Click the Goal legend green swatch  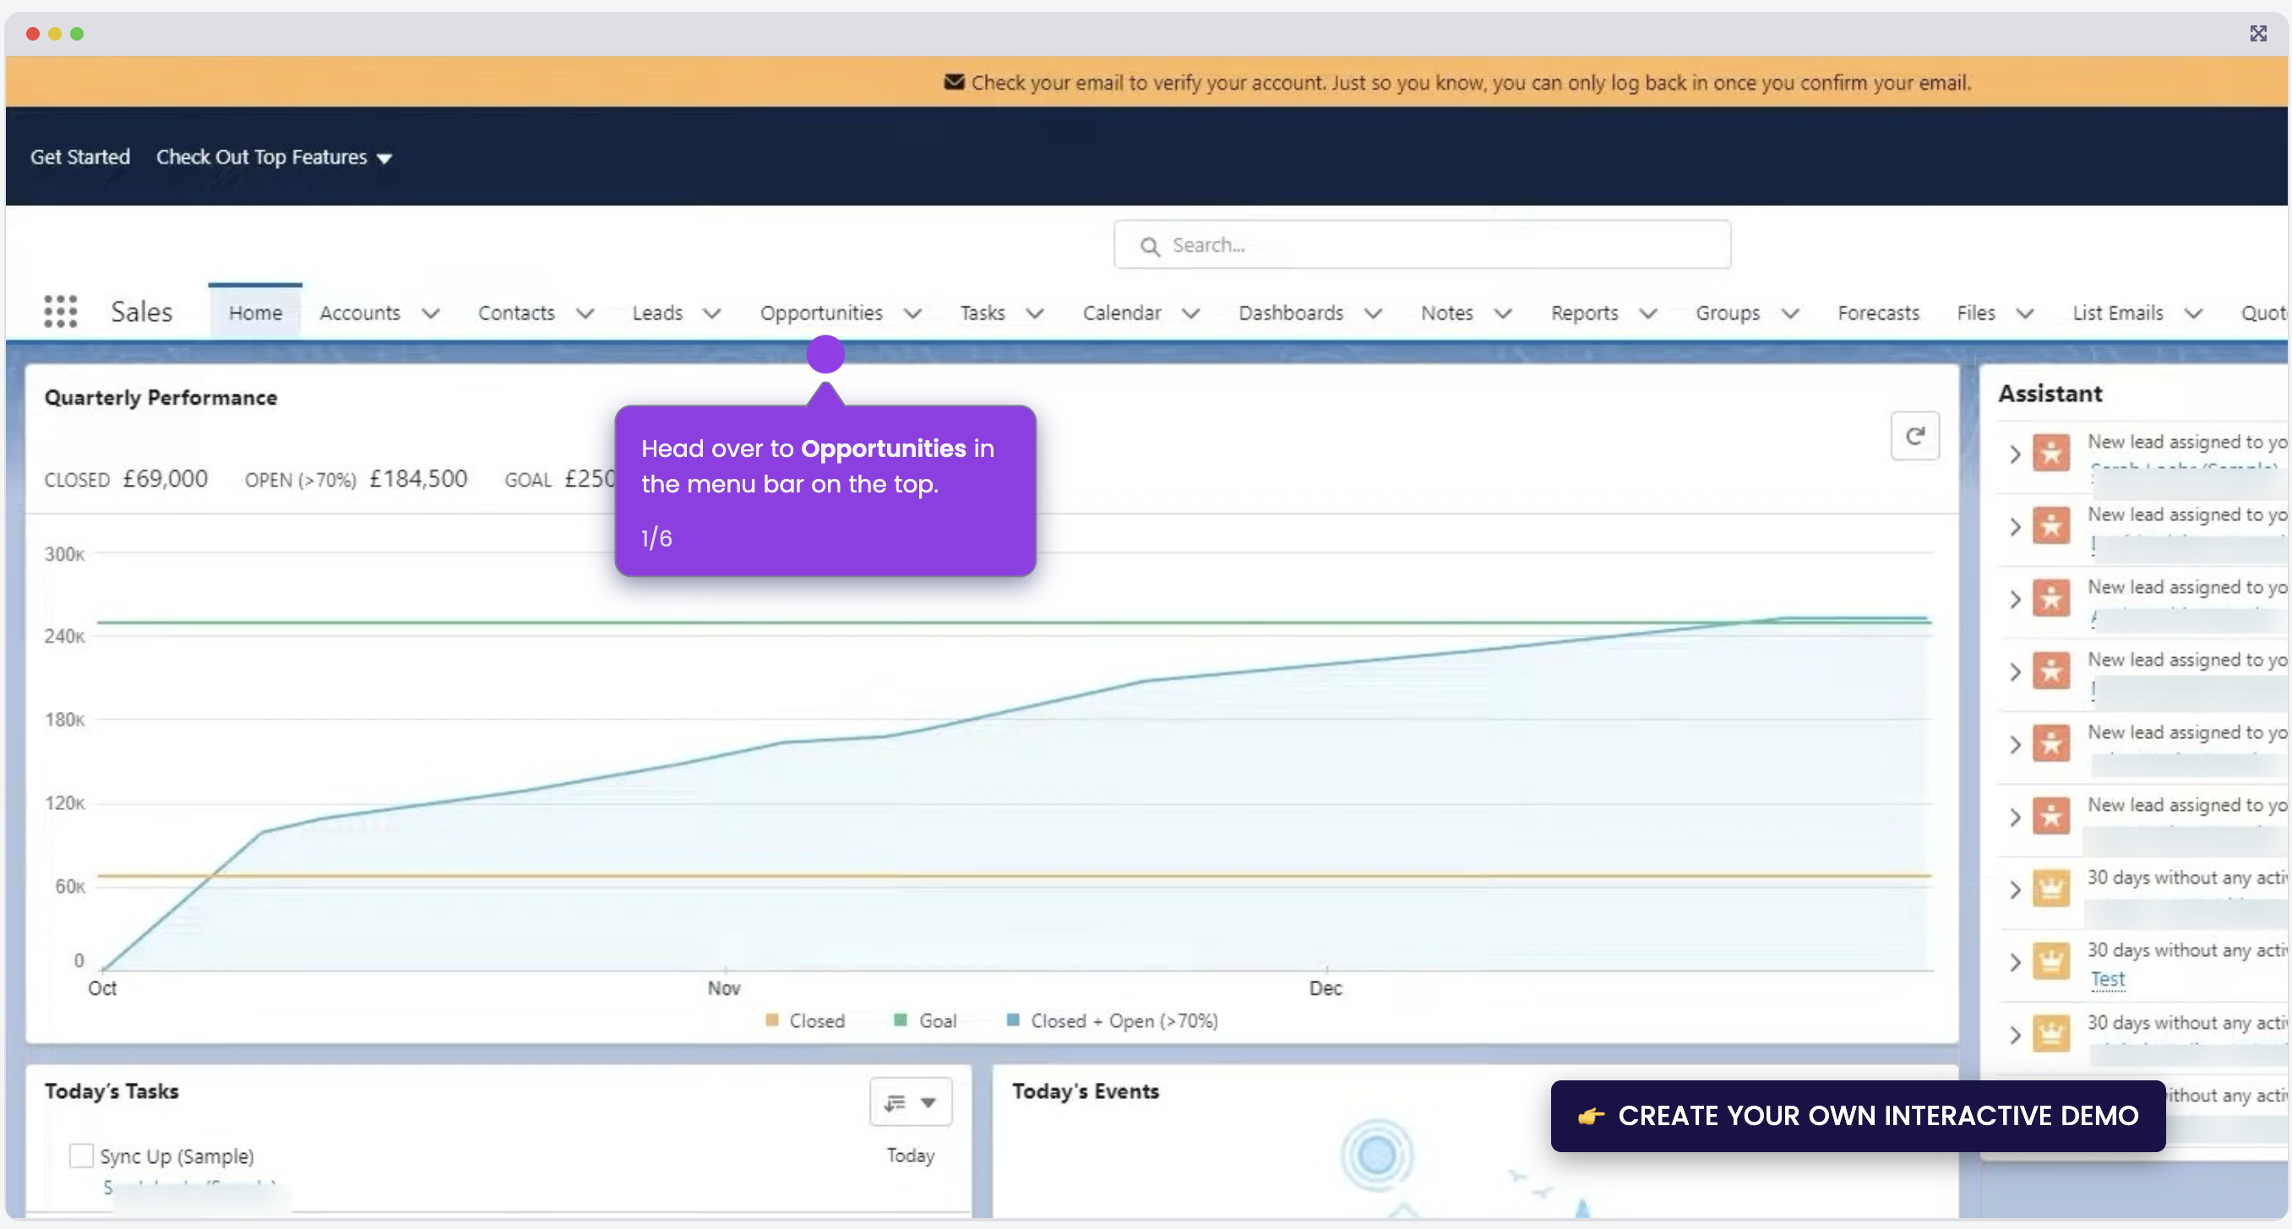coord(901,1020)
